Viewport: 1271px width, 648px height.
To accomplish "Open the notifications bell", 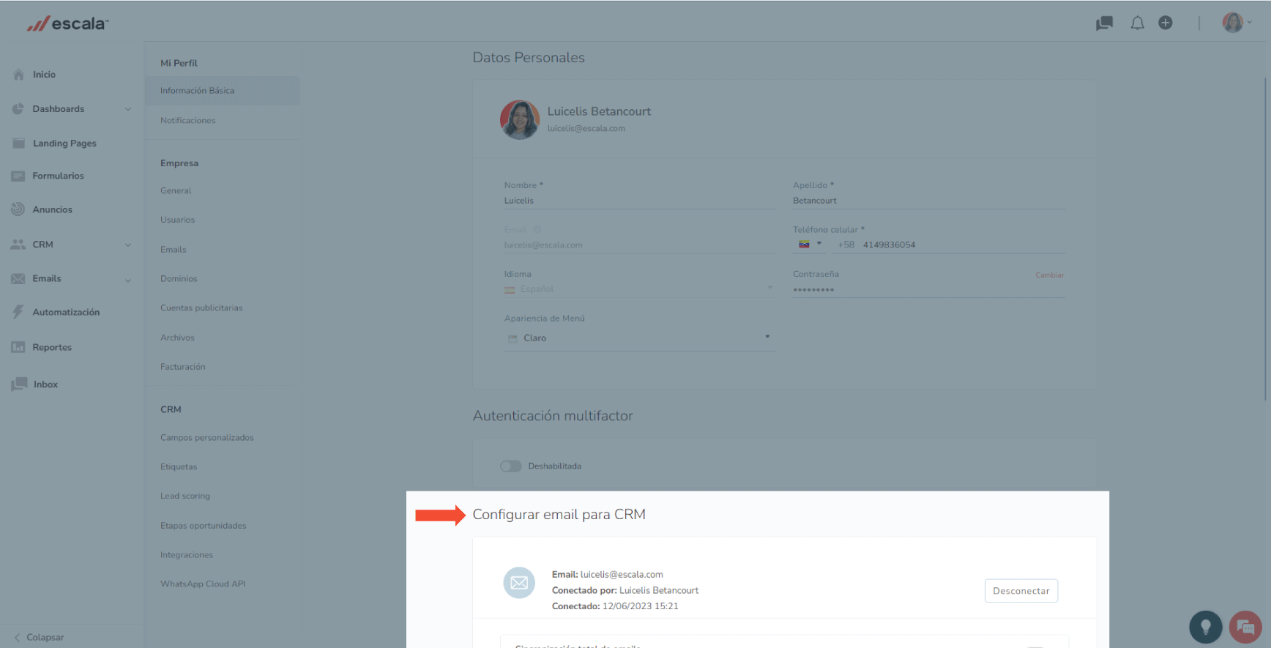I will tap(1137, 23).
